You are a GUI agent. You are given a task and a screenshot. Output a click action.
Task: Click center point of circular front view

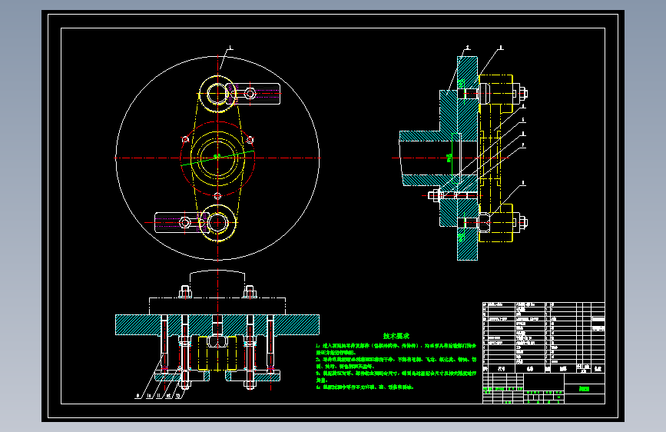coord(217,158)
